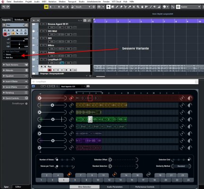Viewport: 204px width, 189px height.
Task: Select the mute X tool
Action: coord(134,7)
